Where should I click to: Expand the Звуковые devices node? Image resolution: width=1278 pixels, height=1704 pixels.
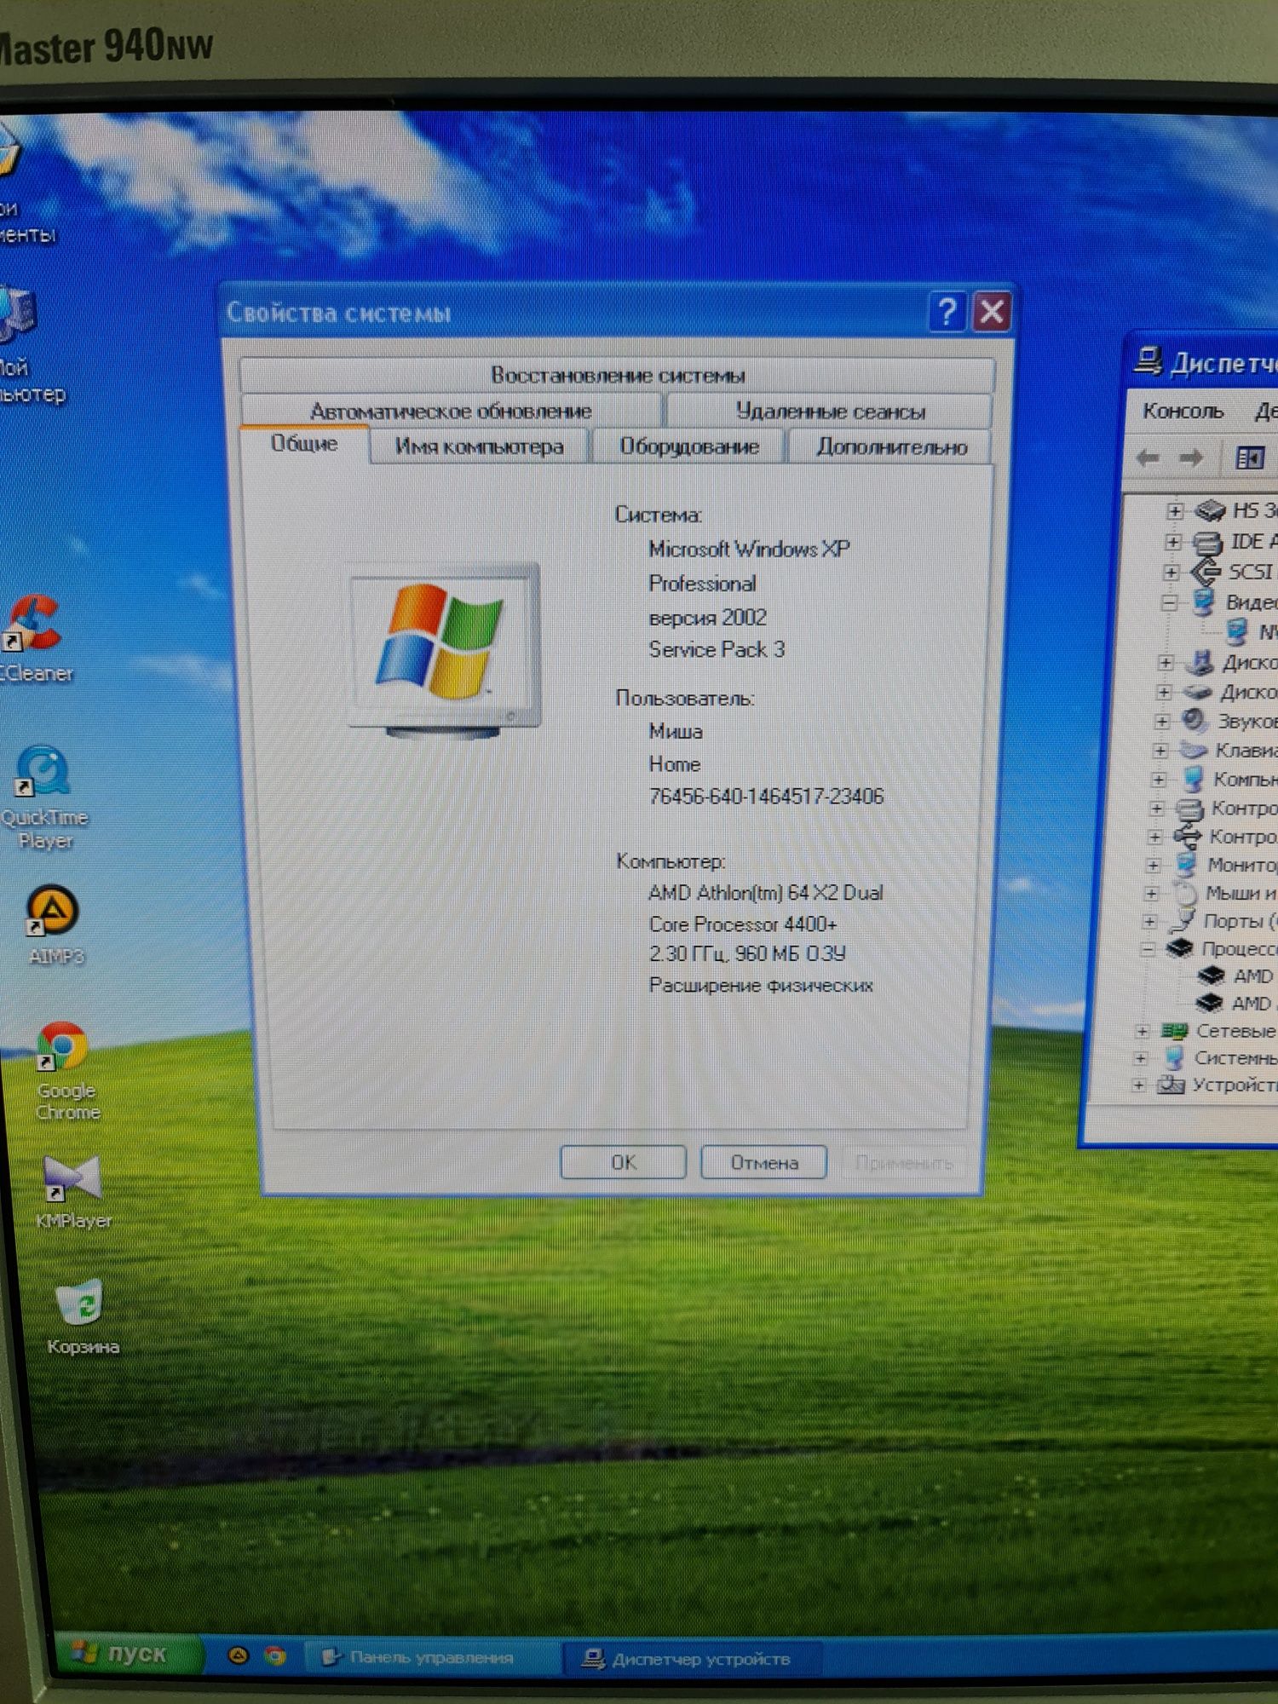tap(1162, 722)
